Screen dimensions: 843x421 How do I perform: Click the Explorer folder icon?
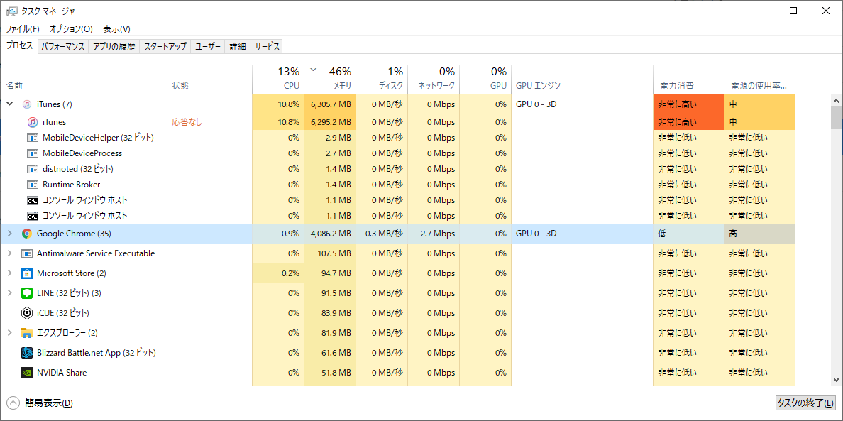27,333
